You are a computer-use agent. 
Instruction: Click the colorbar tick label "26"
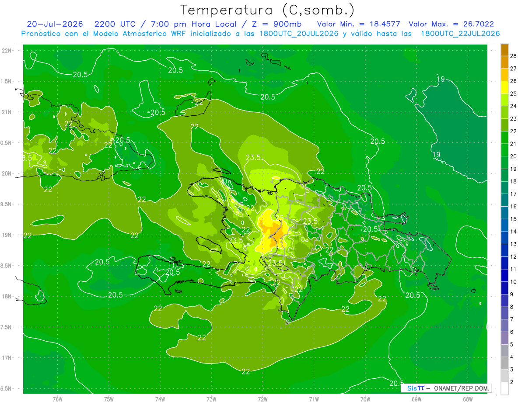point(514,81)
